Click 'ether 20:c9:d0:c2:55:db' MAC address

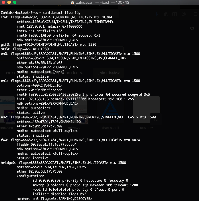(39, 90)
